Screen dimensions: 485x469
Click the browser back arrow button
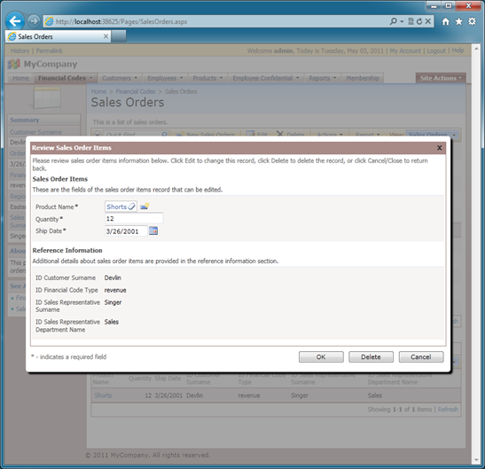click(14, 21)
